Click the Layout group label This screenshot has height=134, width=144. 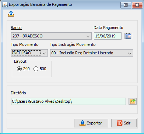point(20,61)
